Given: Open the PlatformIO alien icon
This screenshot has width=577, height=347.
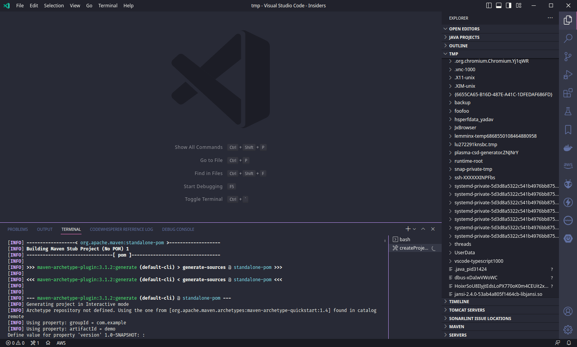Looking at the screenshot, I should point(568,184).
